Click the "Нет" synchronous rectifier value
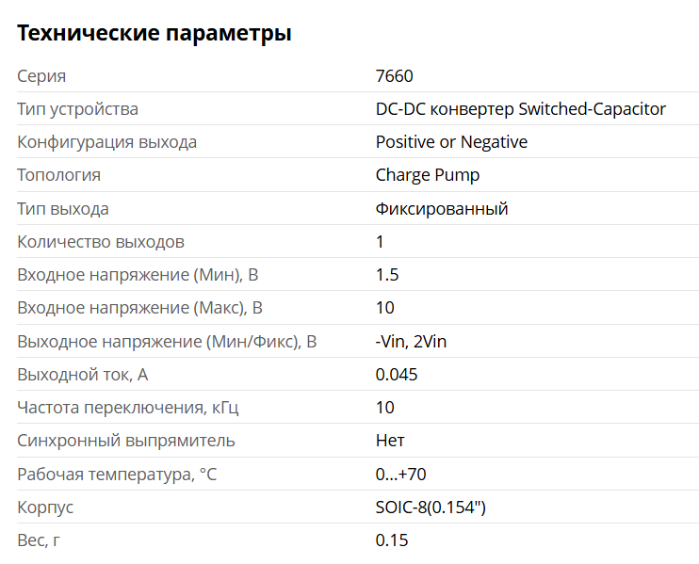This screenshot has height=564, width=699. click(390, 441)
